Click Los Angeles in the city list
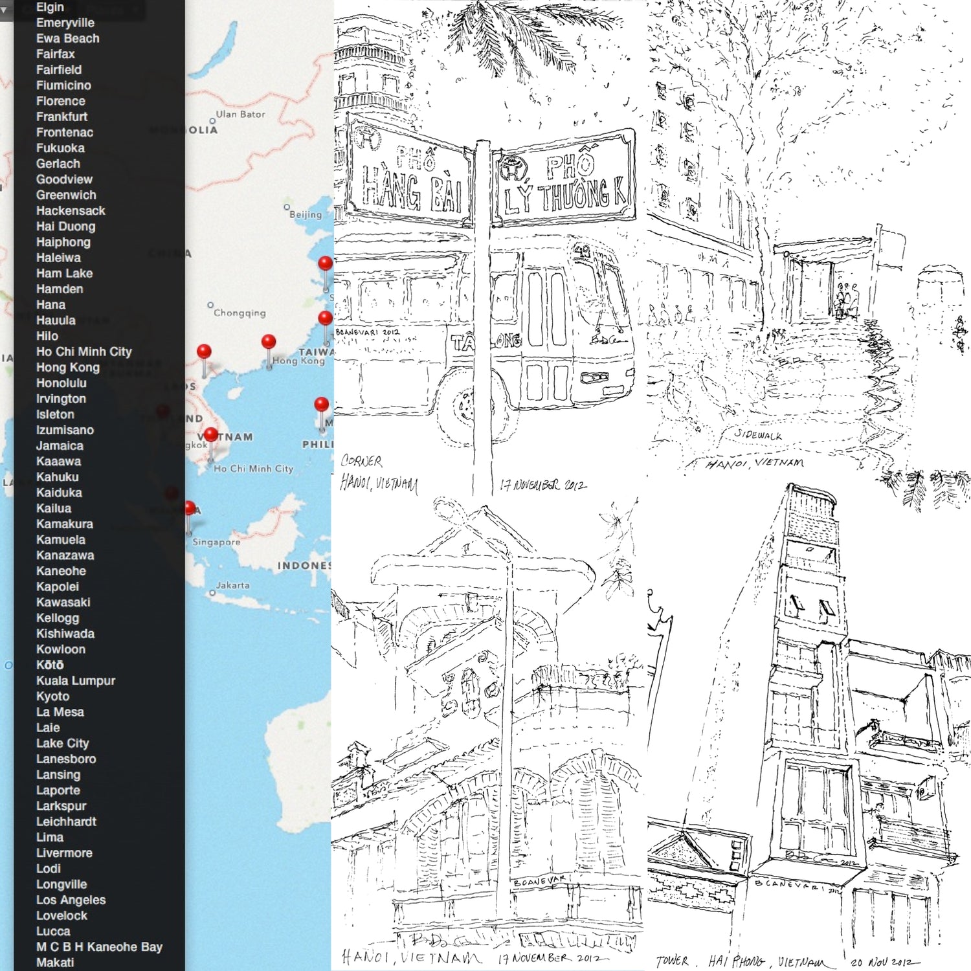This screenshot has width=971, height=971. 71,900
